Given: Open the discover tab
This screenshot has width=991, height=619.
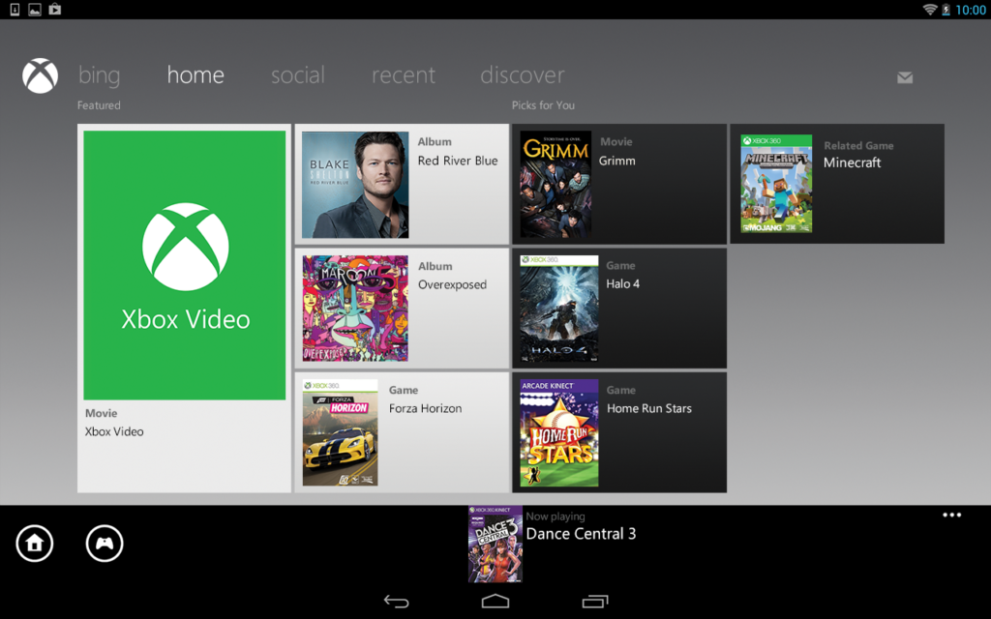Looking at the screenshot, I should pyautogui.click(x=523, y=75).
